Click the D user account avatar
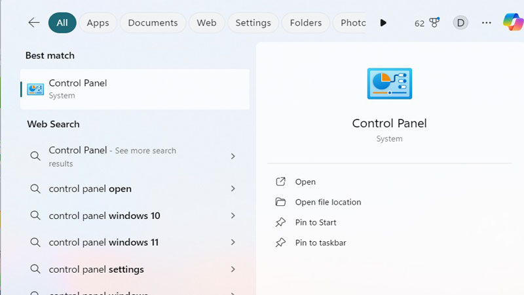 [460, 23]
